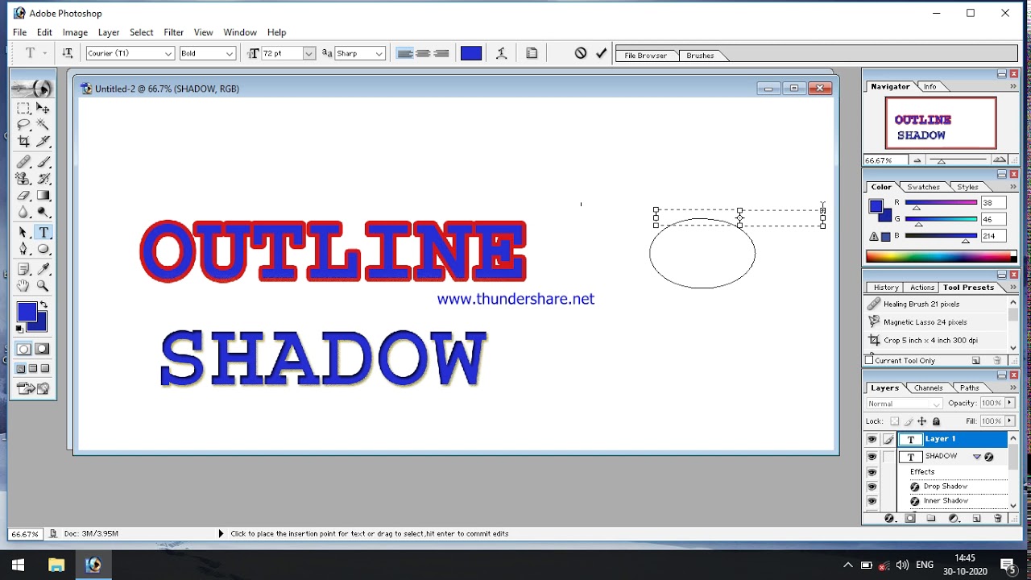
Task: Open the font style Bold dropdown
Action: 230,53
